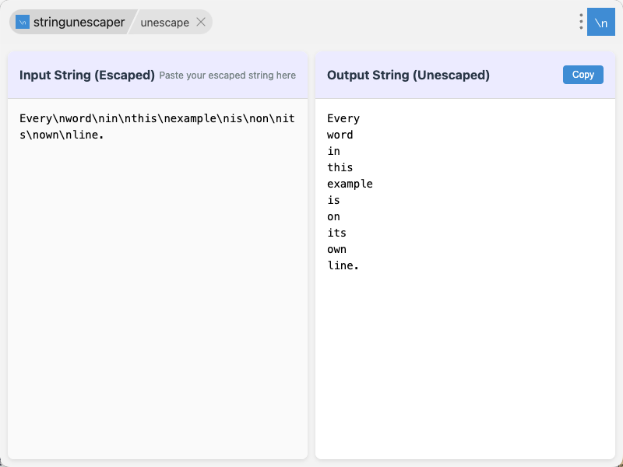The width and height of the screenshot is (623, 467).
Task: Click the blue \n app icon at top right
Action: 600,23
